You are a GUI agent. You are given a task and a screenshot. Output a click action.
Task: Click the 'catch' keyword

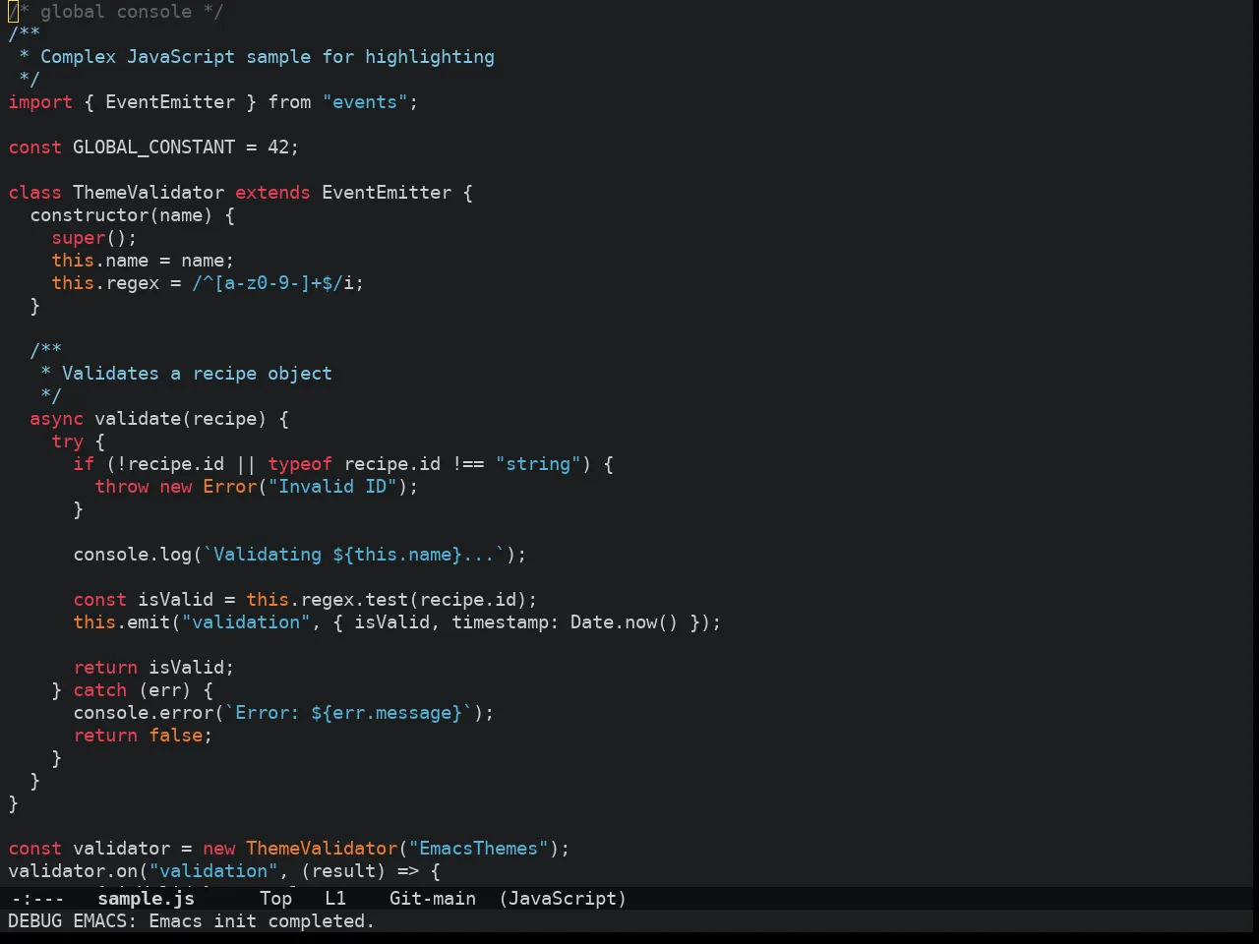tap(100, 690)
